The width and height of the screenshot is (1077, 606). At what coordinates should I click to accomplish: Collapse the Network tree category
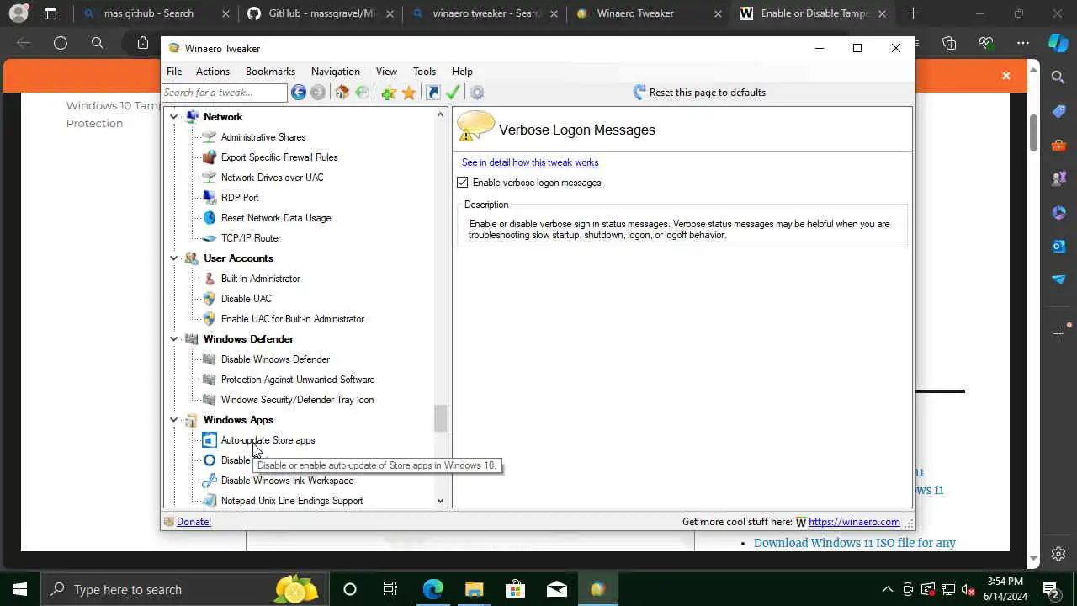(x=174, y=117)
